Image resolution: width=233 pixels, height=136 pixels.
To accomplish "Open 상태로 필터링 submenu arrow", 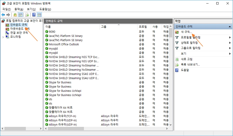I will click(230, 43).
